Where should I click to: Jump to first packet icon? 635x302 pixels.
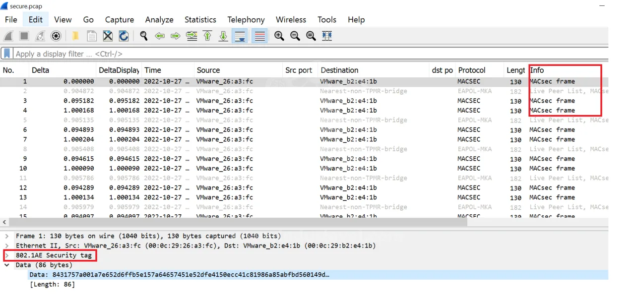[207, 36]
